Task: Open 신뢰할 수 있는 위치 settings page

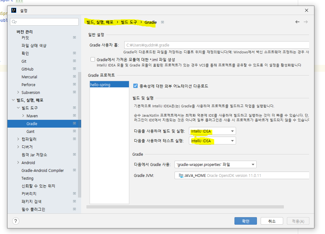Action: (x=38, y=186)
